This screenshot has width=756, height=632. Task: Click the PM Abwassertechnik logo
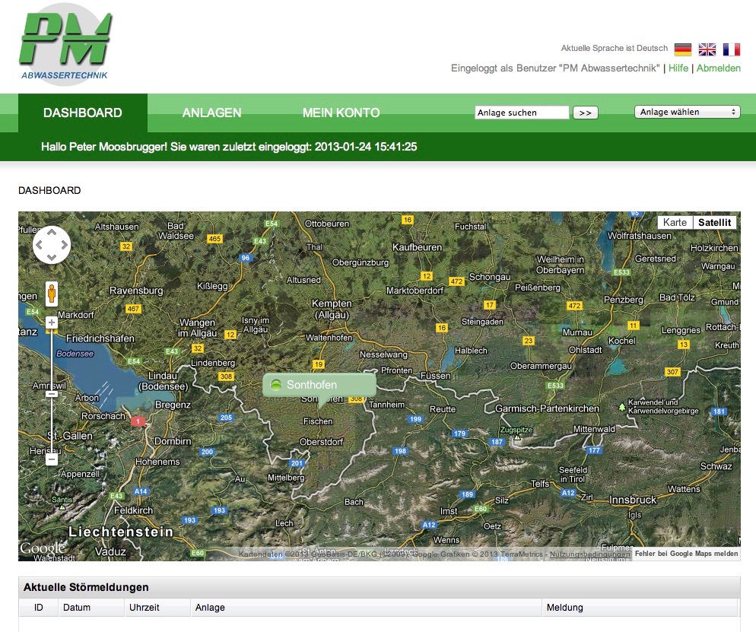[66, 44]
